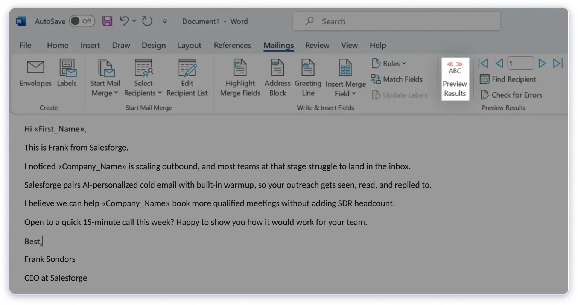Click the 'CEO at Salesforge' line

[x=56, y=278]
